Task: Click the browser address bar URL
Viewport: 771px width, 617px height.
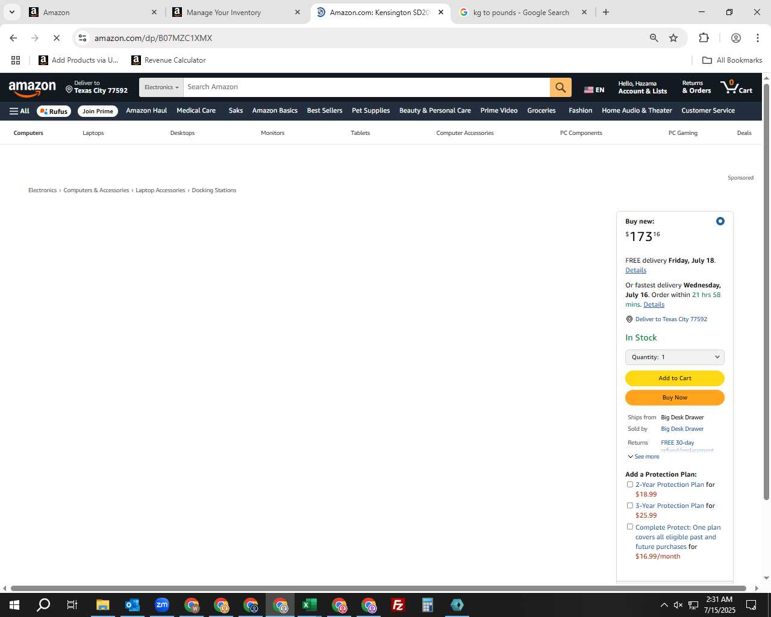Action: [153, 38]
